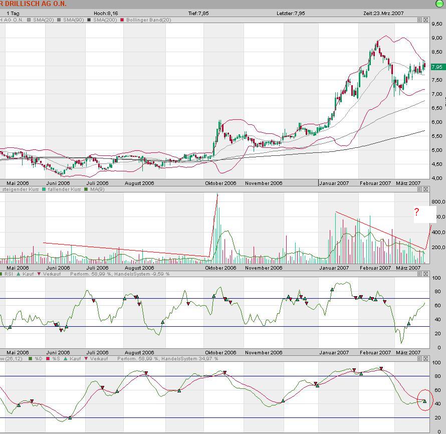Click the 'Zeit:23.Mrz.2007' date

tap(383, 14)
